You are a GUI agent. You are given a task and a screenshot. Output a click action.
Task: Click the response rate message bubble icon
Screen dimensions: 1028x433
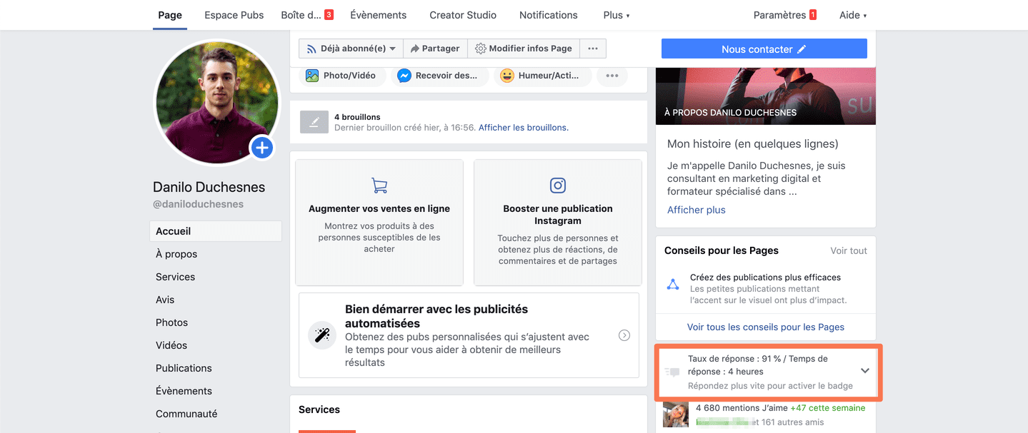(x=672, y=372)
